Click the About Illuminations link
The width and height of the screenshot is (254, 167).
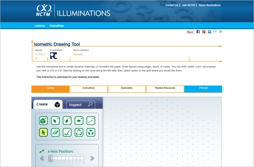(x=210, y=5)
